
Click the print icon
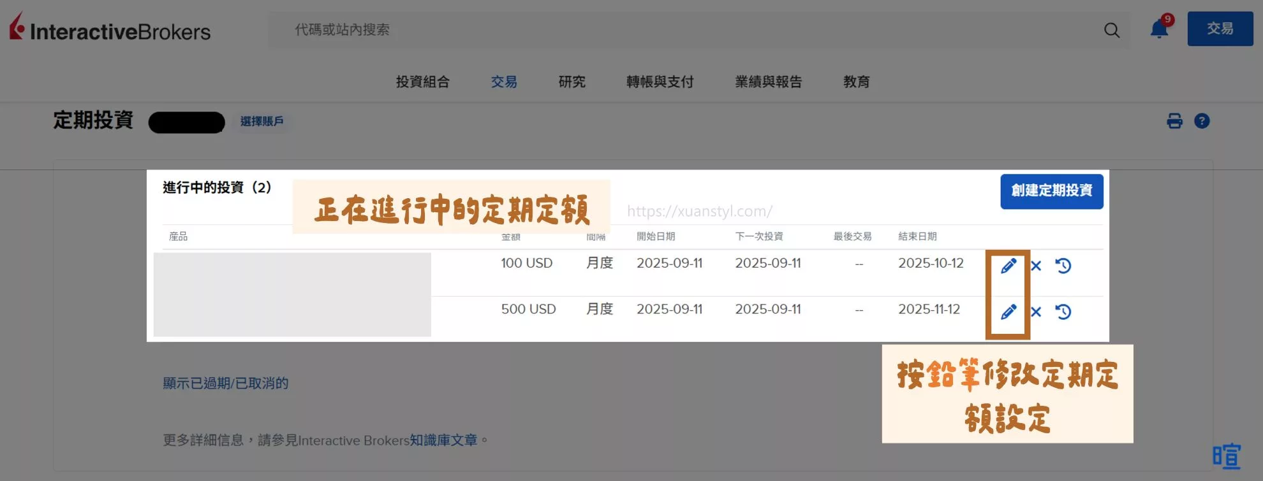(1174, 121)
